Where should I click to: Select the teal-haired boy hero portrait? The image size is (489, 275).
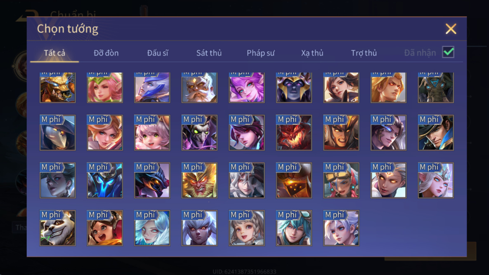coord(294,228)
